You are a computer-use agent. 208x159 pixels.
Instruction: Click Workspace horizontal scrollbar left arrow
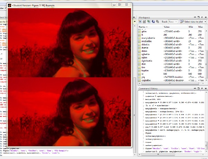click(139, 83)
